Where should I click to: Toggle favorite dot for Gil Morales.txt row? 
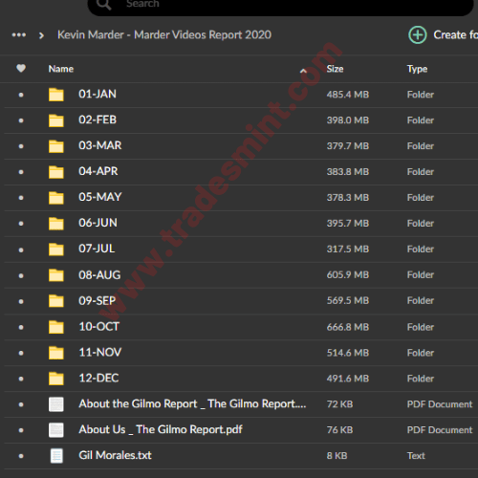[x=21, y=456]
